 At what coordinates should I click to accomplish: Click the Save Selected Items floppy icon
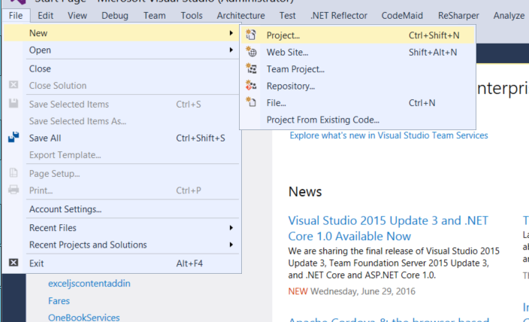point(14,103)
